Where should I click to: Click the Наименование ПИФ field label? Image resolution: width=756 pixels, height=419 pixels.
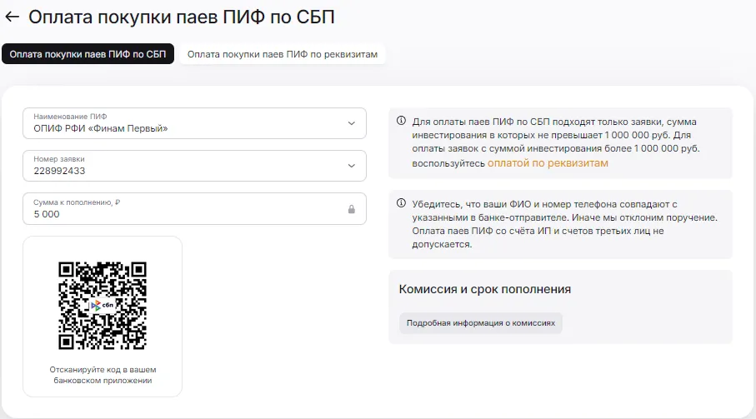pos(70,117)
